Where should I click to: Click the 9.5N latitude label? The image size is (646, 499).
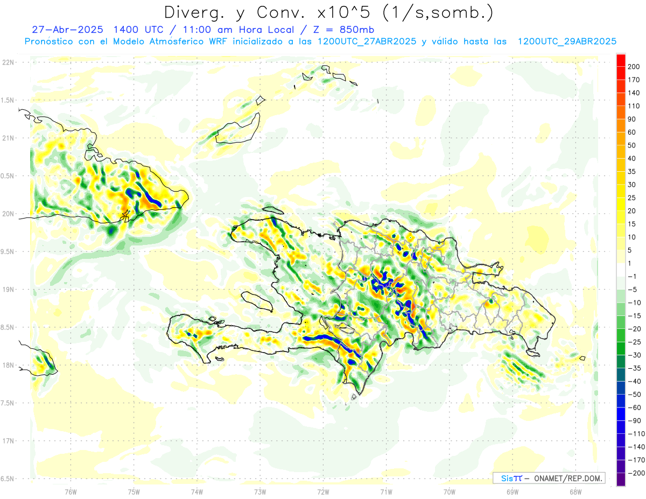tap(8, 251)
